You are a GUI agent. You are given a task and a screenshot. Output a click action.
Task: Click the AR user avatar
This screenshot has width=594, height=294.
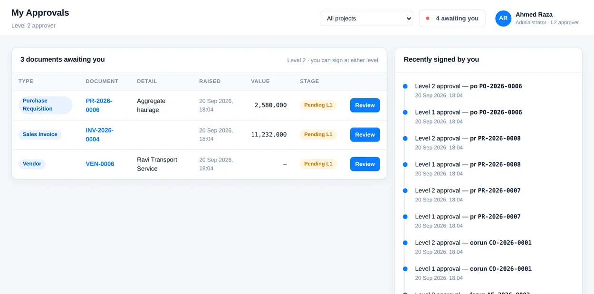point(503,19)
